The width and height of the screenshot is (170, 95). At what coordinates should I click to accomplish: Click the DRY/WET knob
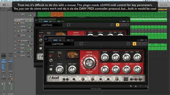72,69
